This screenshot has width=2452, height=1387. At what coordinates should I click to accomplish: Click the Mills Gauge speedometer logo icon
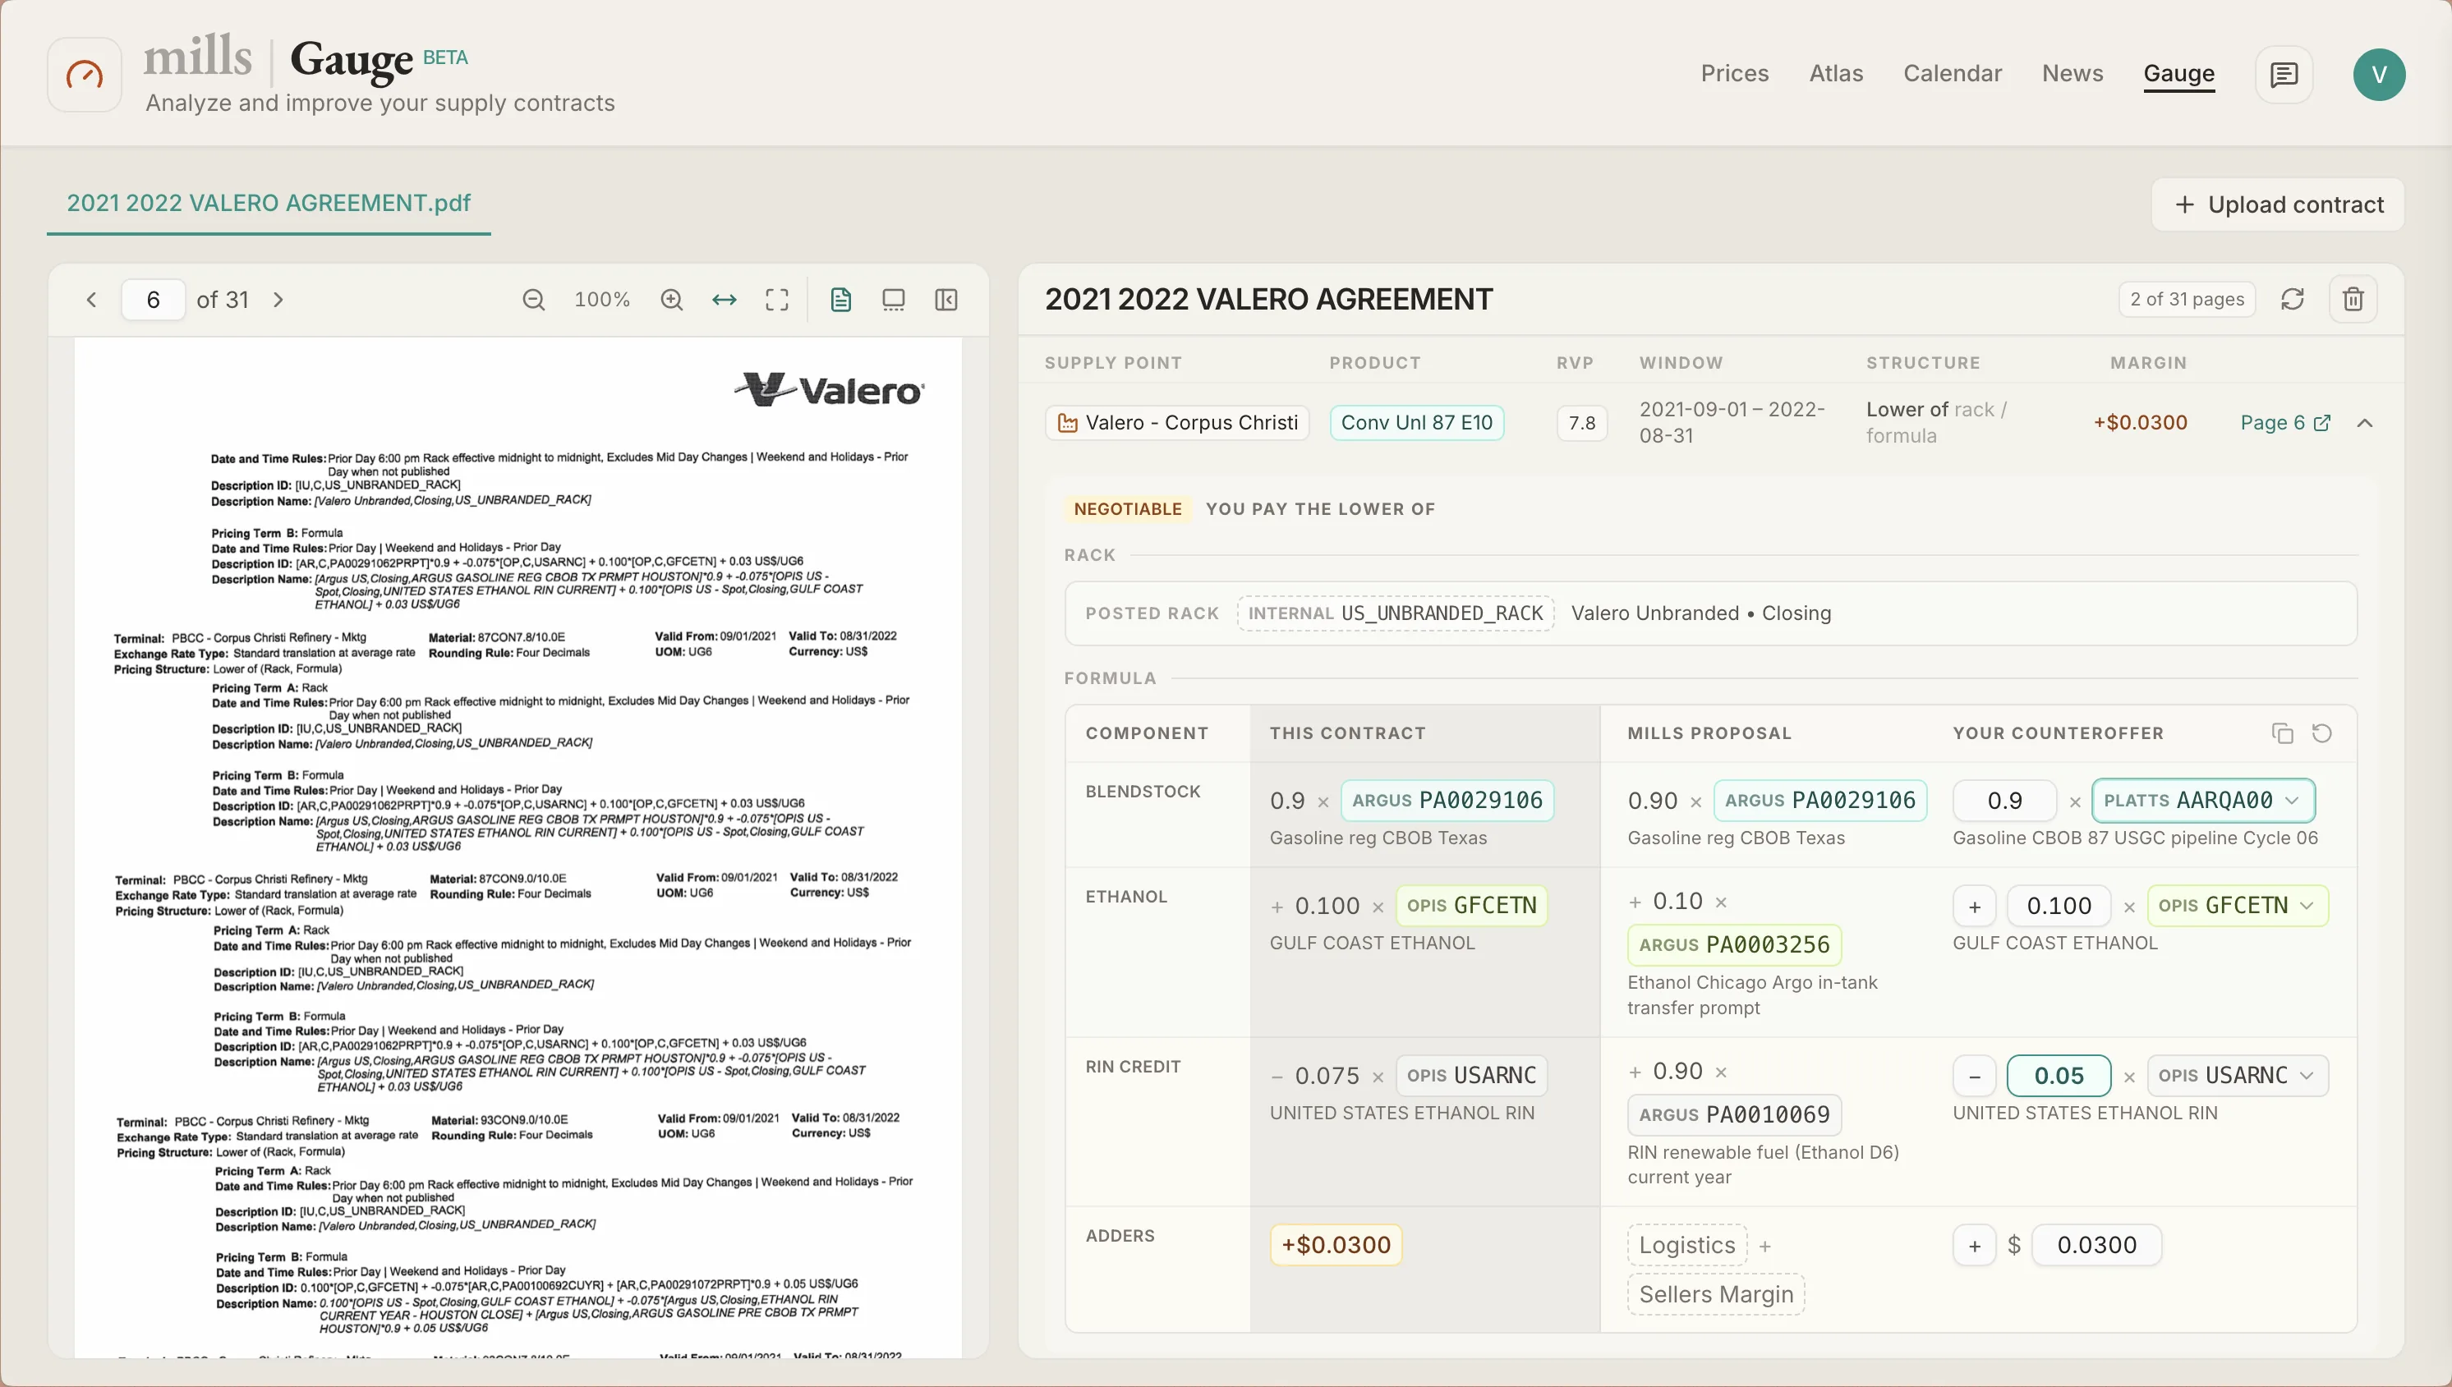click(85, 74)
